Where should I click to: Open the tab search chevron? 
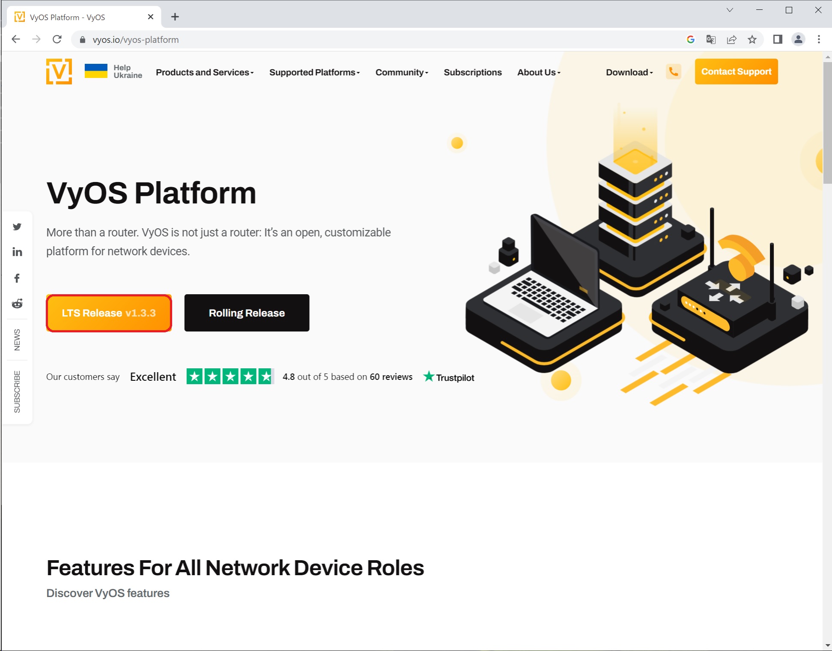730,10
